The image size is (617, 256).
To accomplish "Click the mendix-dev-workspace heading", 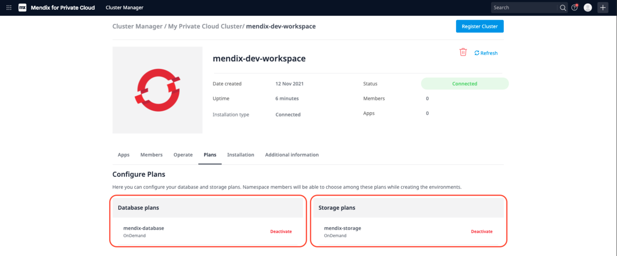I will point(259,59).
